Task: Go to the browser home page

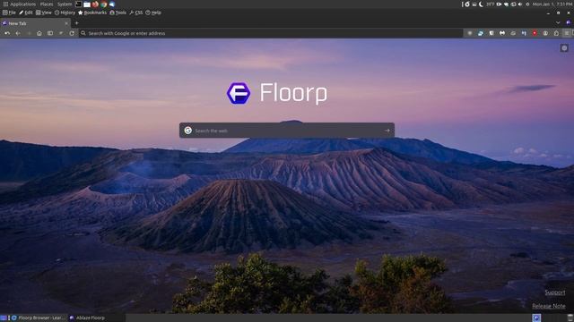Action: pyautogui.click(x=39, y=33)
